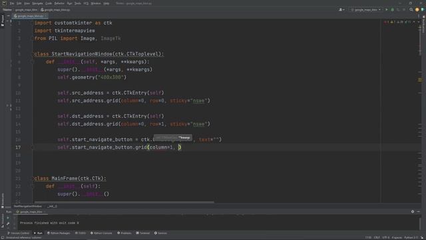Click the CRLF line separator in status bar

click(377, 237)
